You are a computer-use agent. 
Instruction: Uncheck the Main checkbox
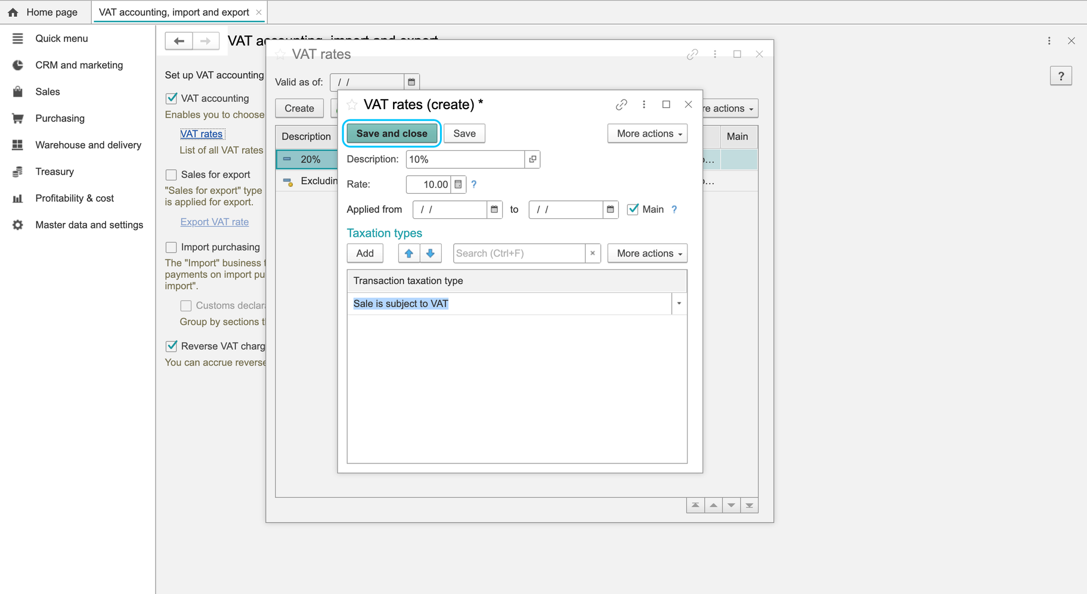click(633, 209)
